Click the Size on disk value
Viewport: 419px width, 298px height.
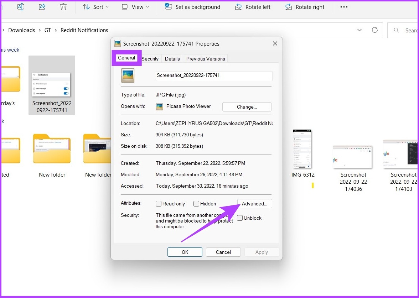pyautogui.click(x=179, y=146)
